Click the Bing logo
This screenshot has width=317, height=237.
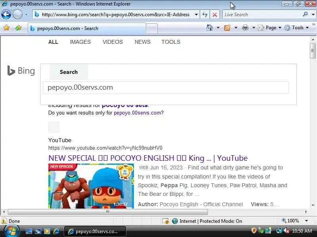pyautogui.click(x=21, y=71)
